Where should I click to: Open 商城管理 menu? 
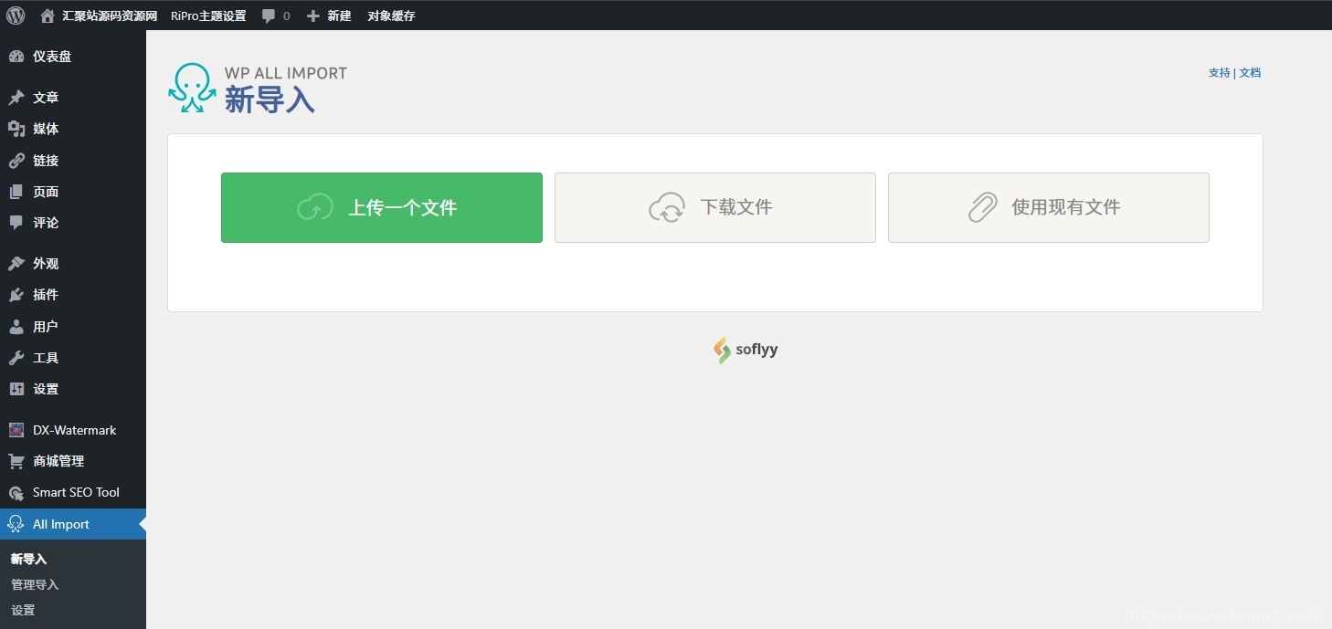tap(73, 461)
